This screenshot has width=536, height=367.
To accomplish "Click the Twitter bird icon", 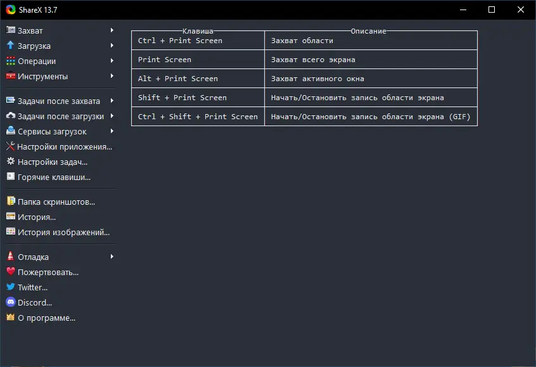I will [x=11, y=287].
